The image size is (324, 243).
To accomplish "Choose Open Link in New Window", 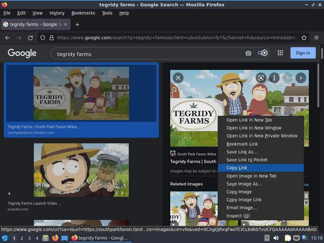I will 261,128.
